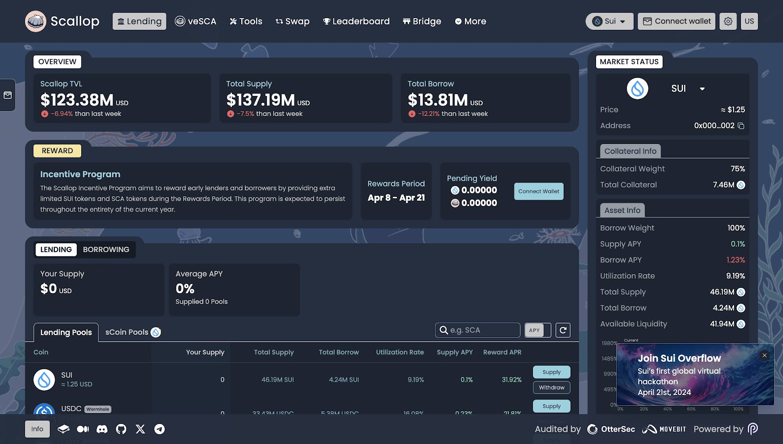The height and width of the screenshot is (444, 783).
Task: Click the Utilization Rate 9.19% value in Asset Info
Action: tap(736, 276)
